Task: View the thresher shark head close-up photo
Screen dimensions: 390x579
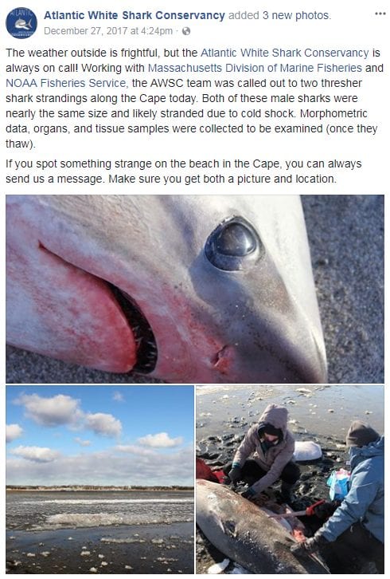Action: coord(195,289)
